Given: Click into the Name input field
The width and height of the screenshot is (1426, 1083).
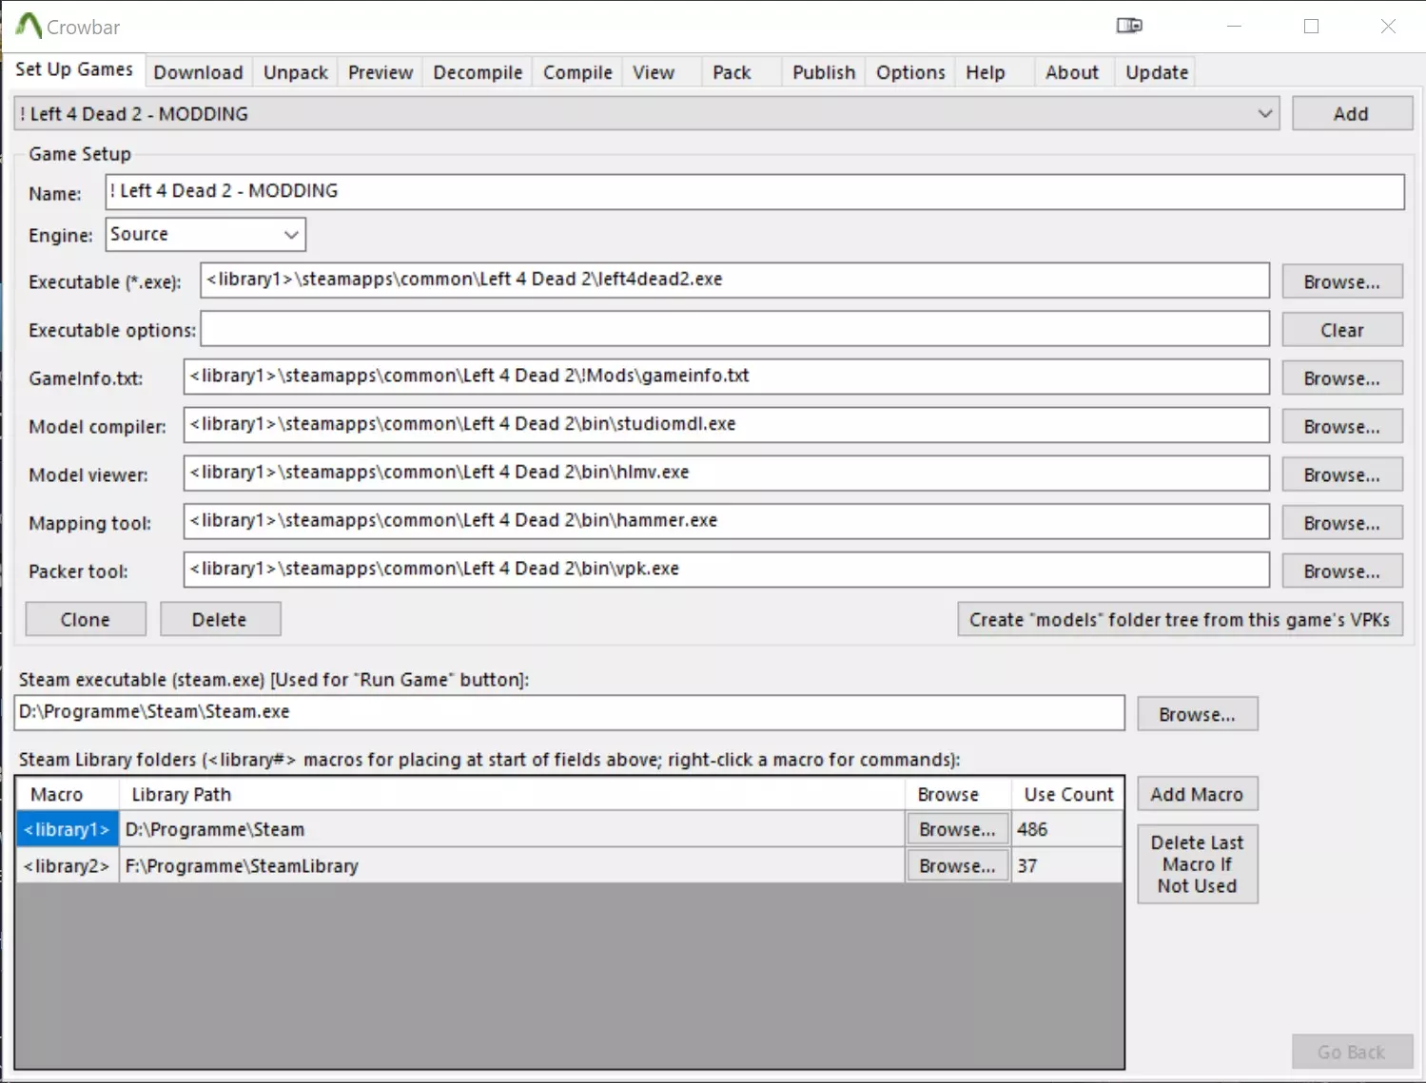Looking at the screenshot, I should tap(754, 192).
